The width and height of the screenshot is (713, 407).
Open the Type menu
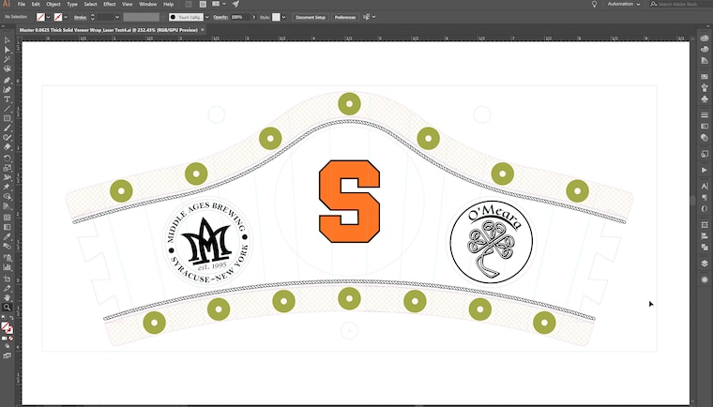(72, 4)
